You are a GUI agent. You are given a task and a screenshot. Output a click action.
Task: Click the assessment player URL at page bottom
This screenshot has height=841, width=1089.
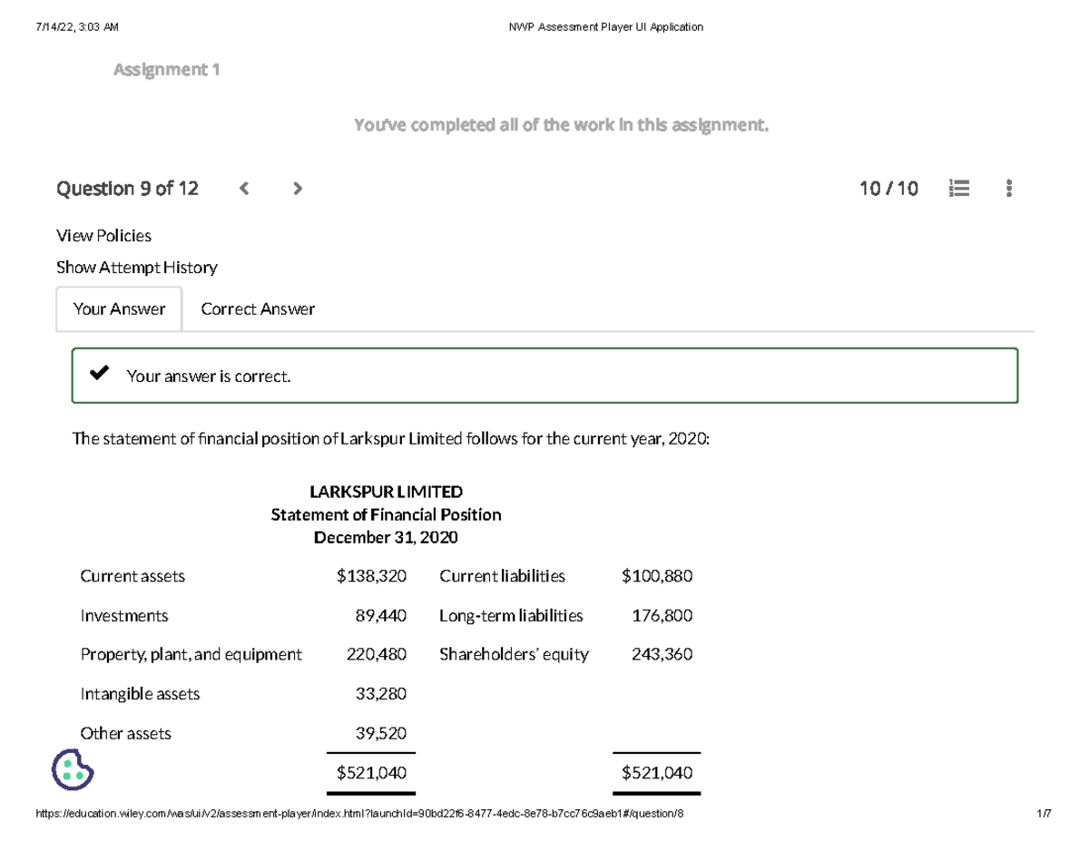click(358, 814)
